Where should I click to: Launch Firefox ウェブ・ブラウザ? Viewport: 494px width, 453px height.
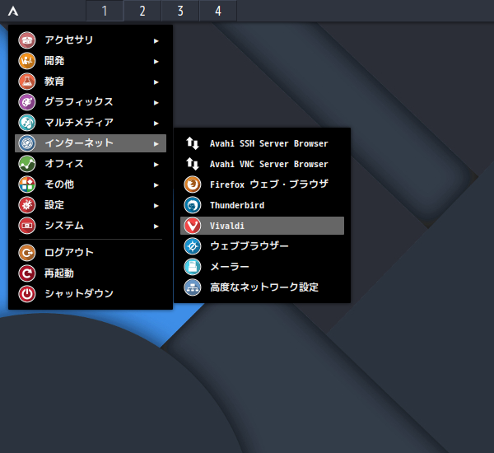[262, 184]
